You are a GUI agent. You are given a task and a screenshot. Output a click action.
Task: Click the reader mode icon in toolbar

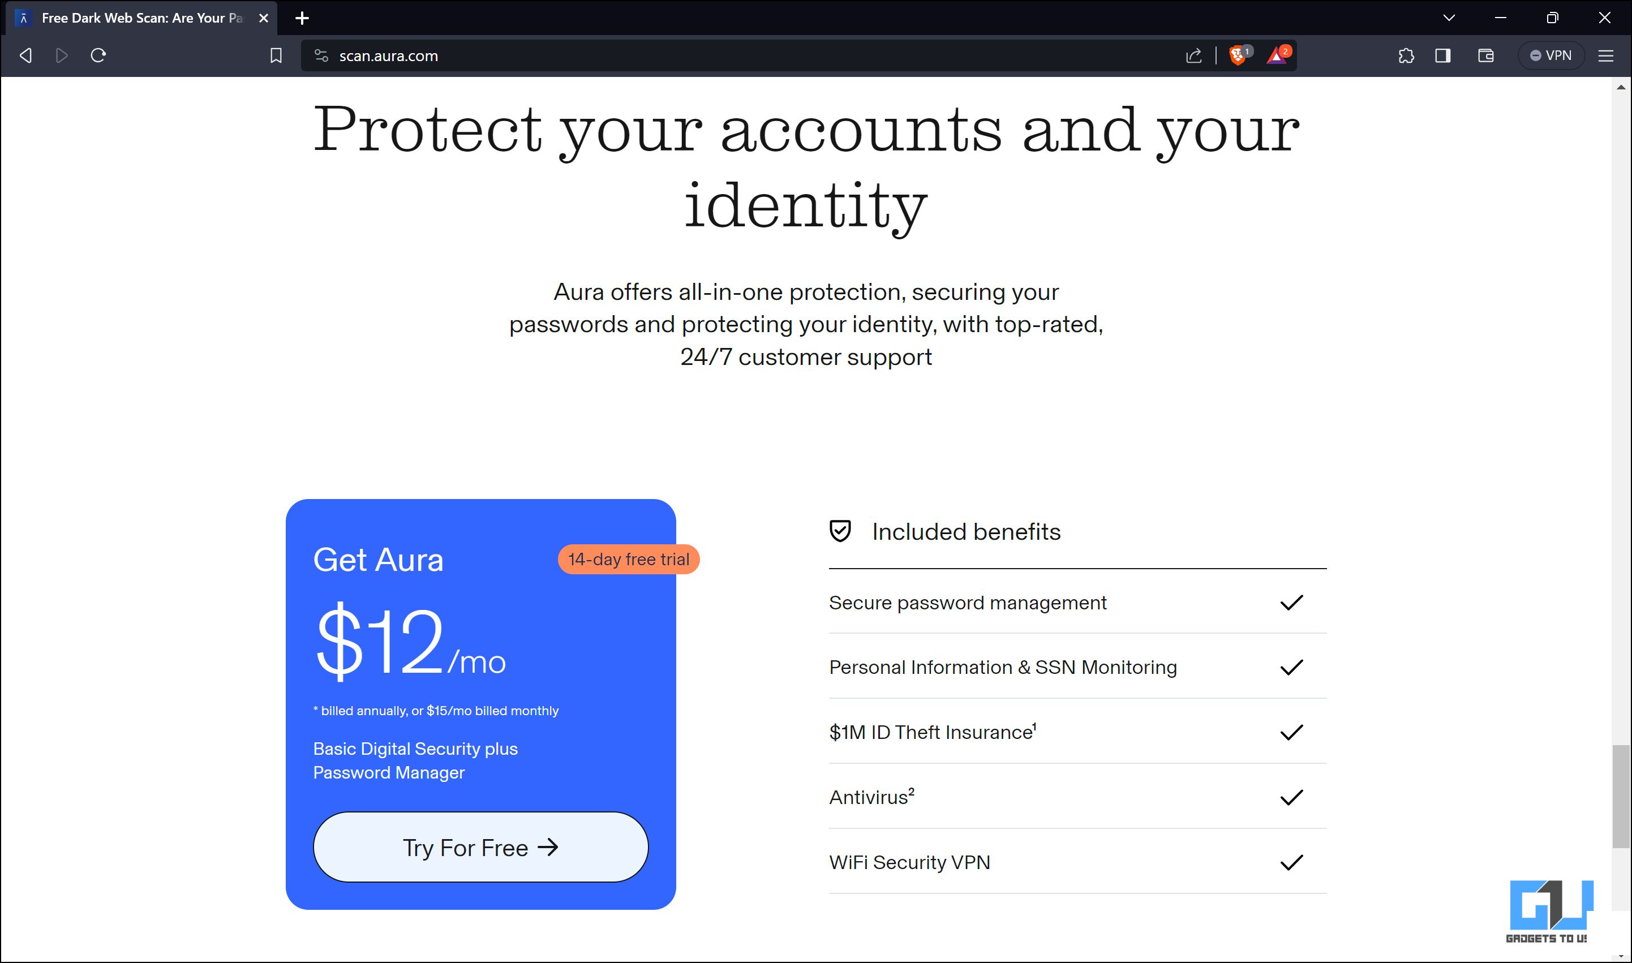1444,55
